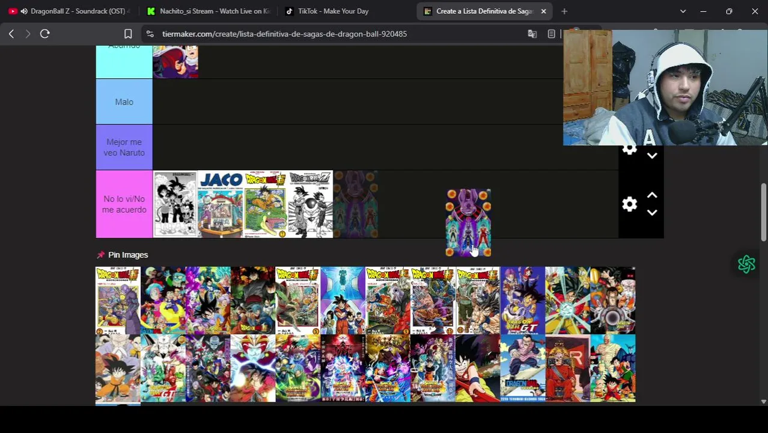This screenshot has width=768, height=433.
Task: Click the address bar URL
Action: [x=284, y=34]
